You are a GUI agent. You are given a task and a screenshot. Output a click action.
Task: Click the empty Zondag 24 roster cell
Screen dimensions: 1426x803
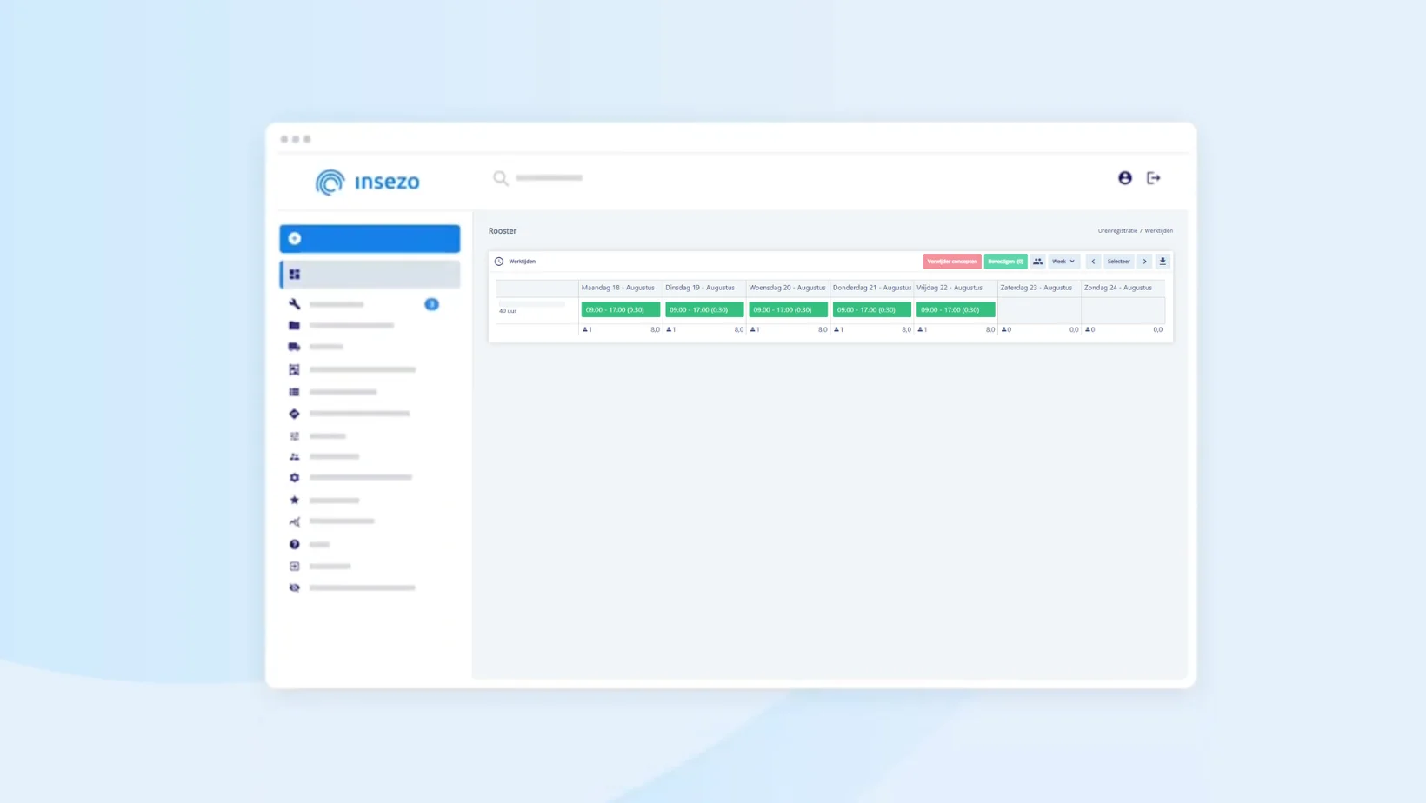pos(1123,310)
